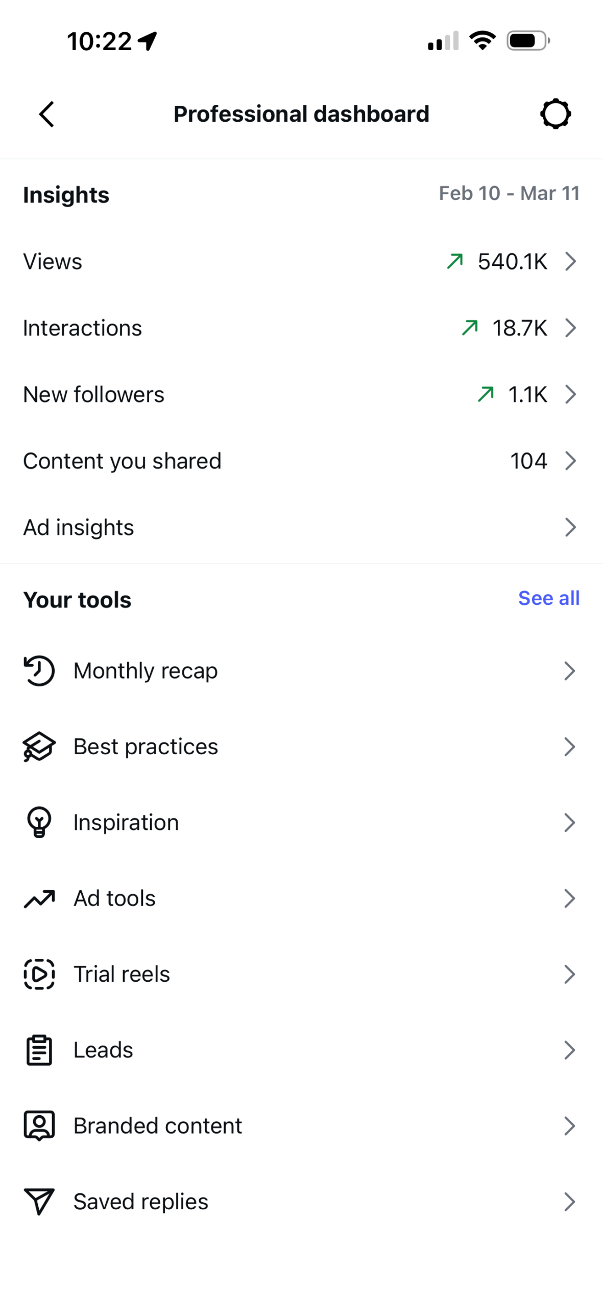Open dashboard settings gear icon

pyautogui.click(x=555, y=114)
